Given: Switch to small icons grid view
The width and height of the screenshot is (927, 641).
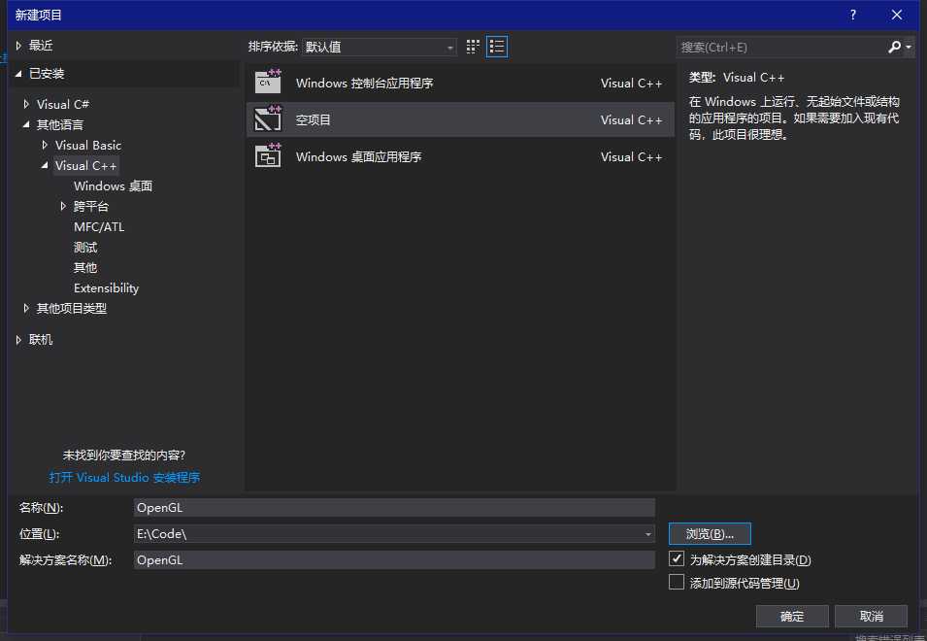Looking at the screenshot, I should pyautogui.click(x=473, y=47).
